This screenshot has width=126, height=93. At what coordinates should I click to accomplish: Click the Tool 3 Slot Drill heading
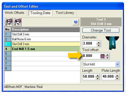[x=101, y=22]
